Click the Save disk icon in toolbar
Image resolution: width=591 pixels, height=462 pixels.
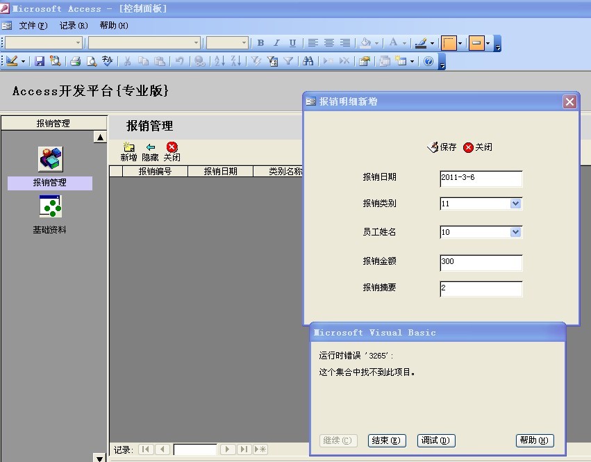click(x=39, y=61)
